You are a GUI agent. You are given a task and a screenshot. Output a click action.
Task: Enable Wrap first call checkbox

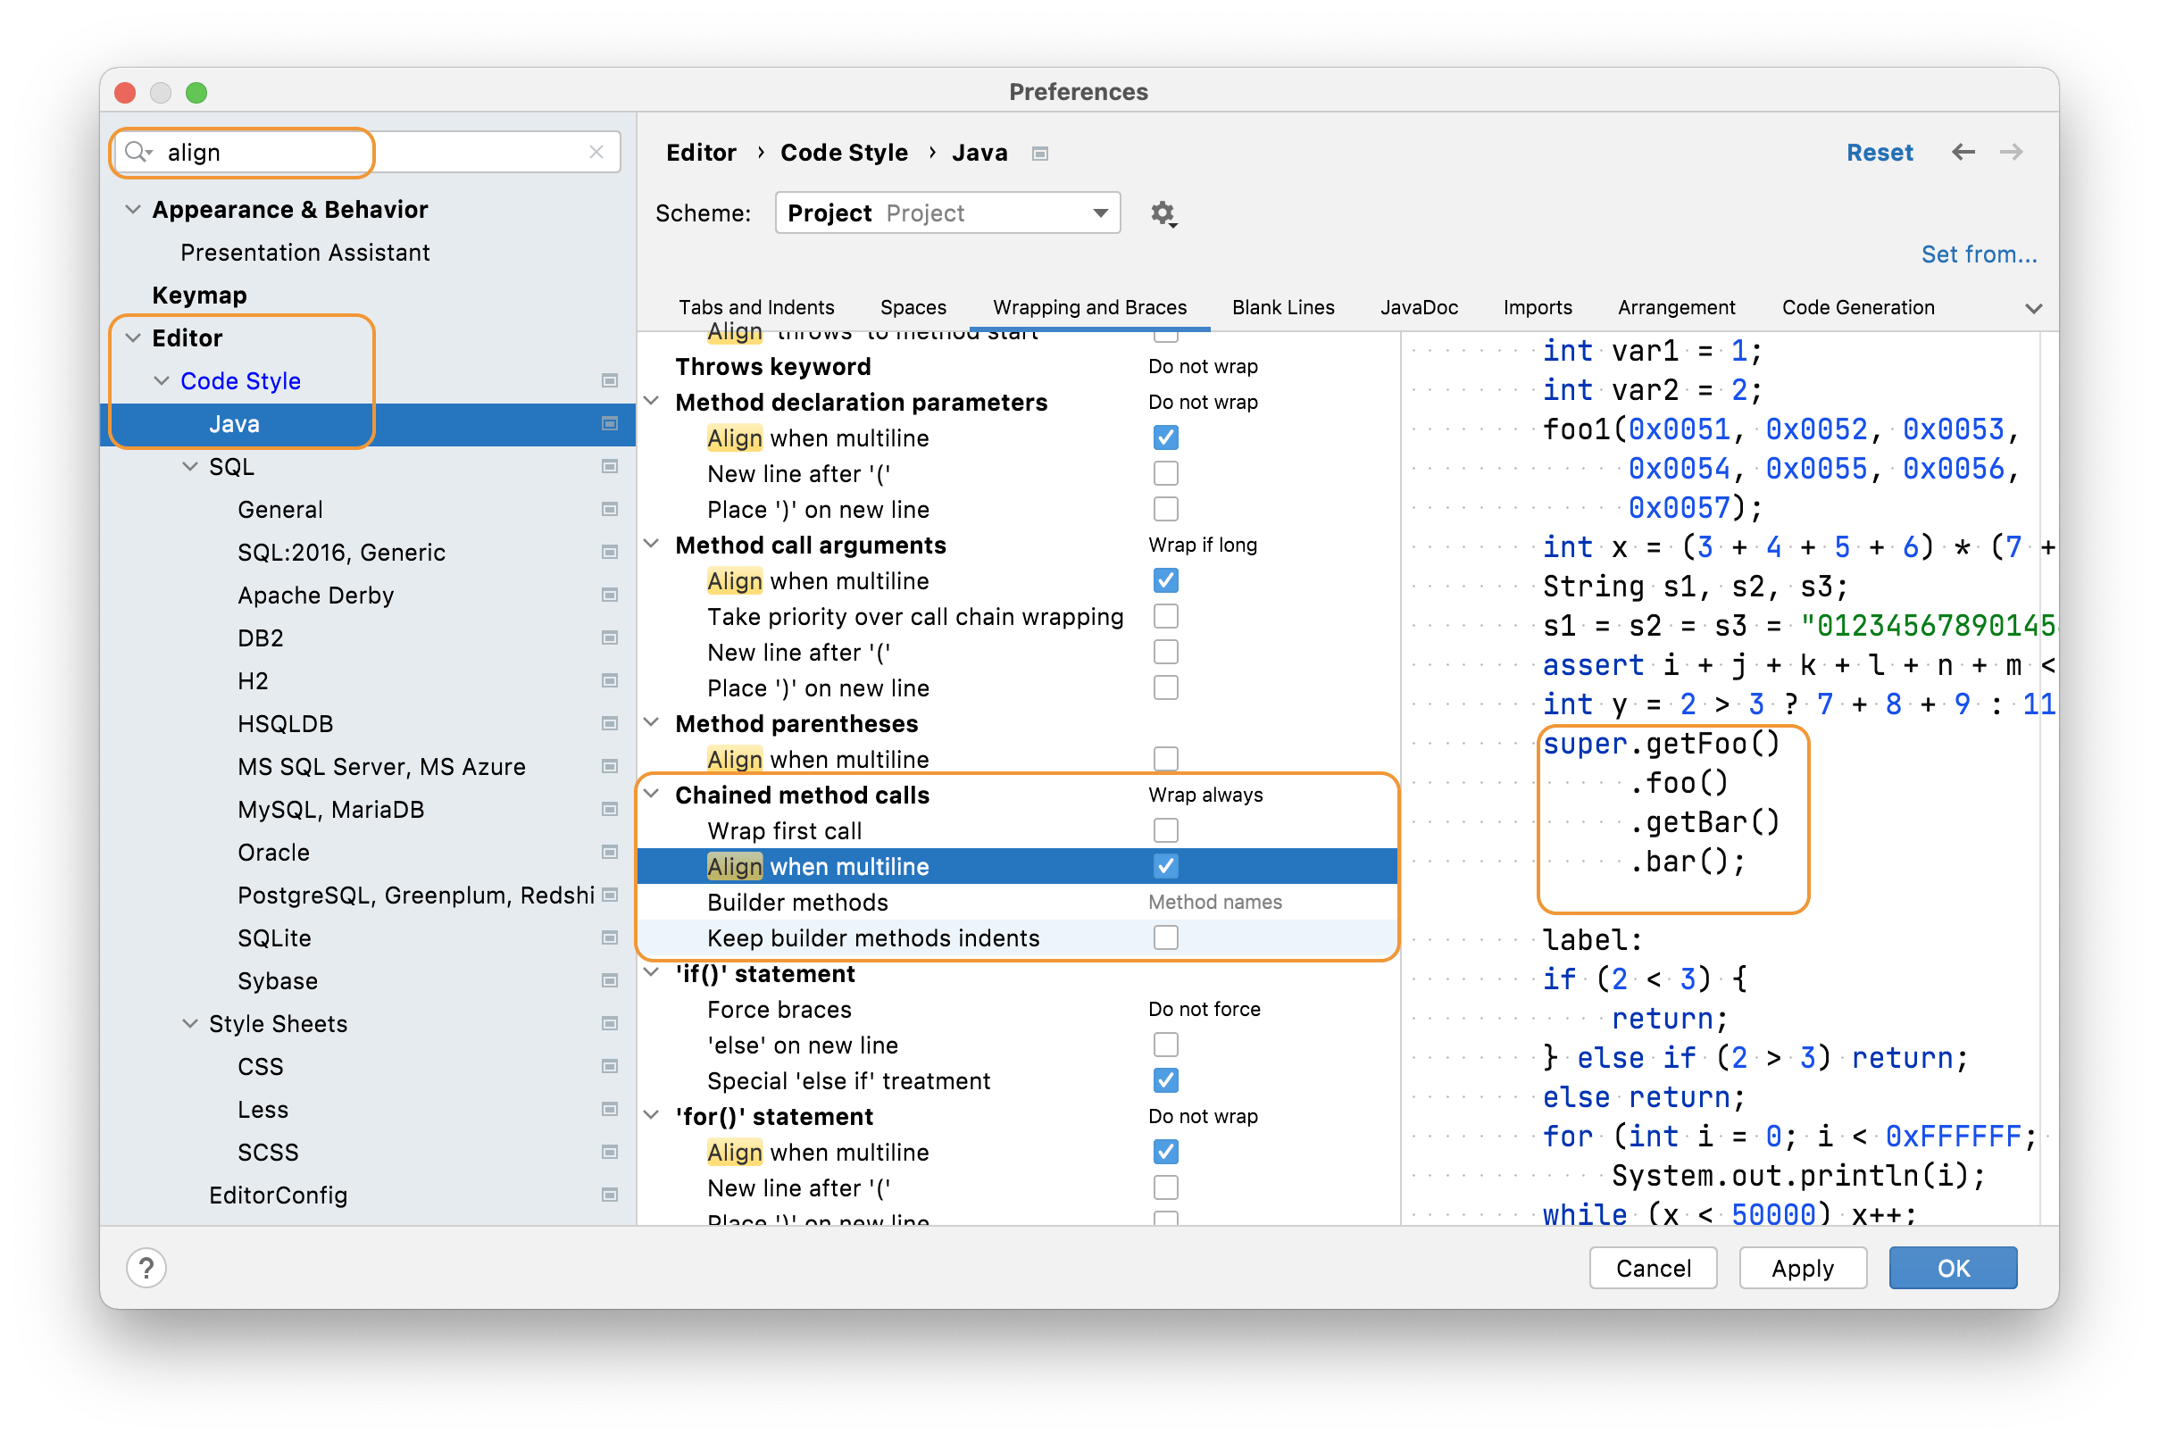coord(1165,831)
